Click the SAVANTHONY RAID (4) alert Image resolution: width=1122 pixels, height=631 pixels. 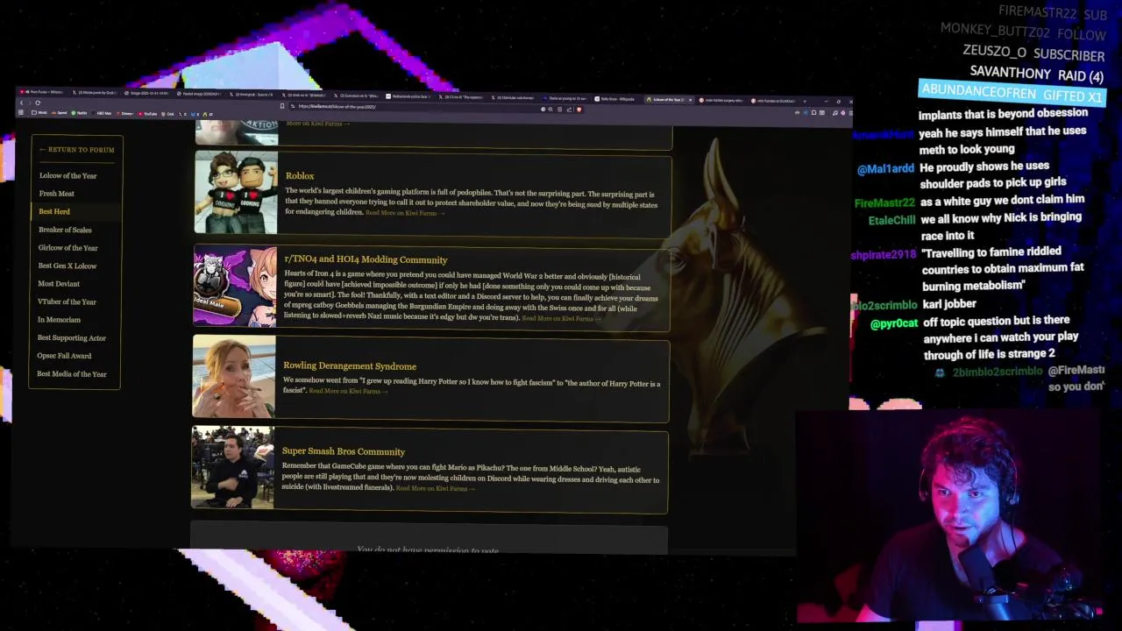tap(1037, 74)
